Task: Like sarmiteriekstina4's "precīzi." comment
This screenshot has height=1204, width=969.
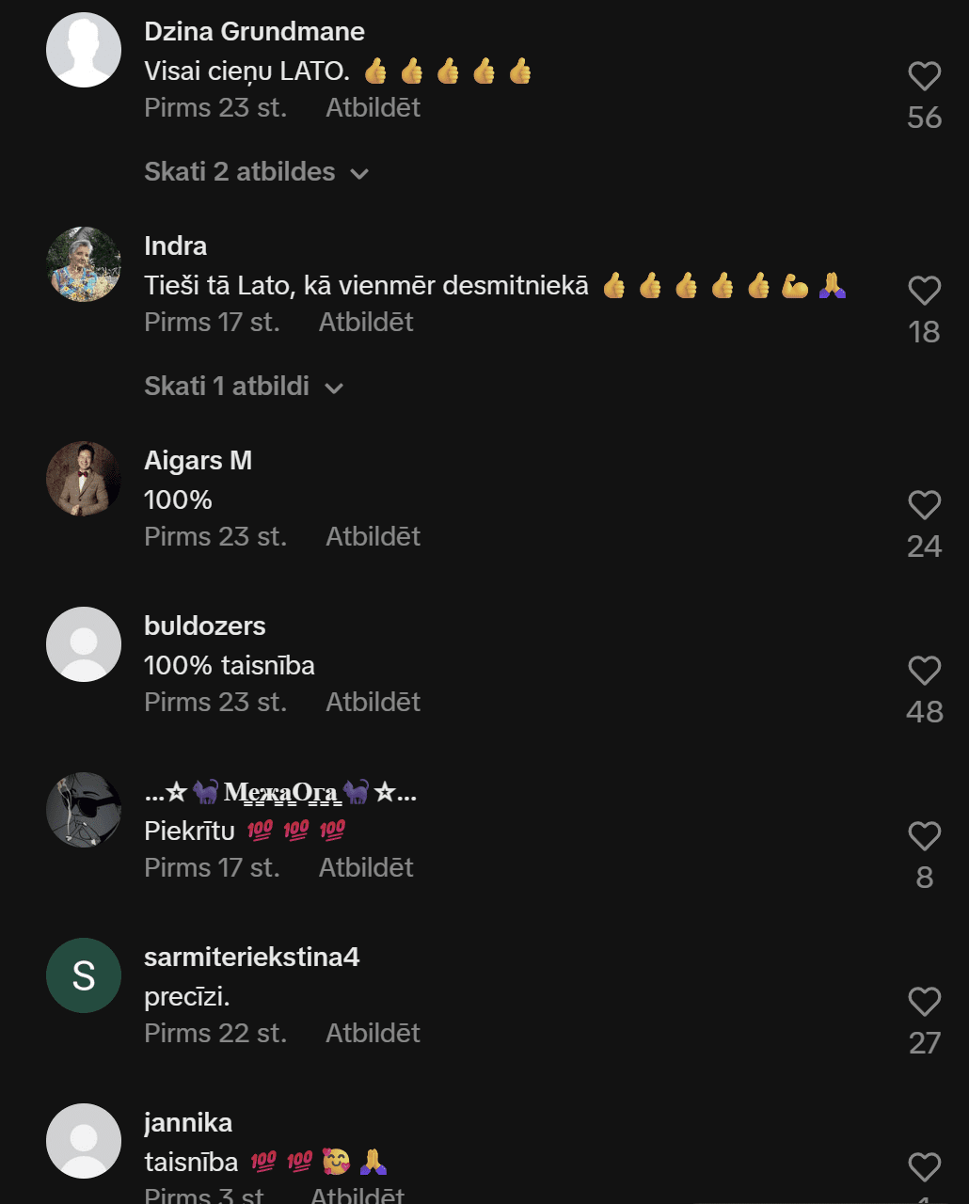Action: 924,1002
